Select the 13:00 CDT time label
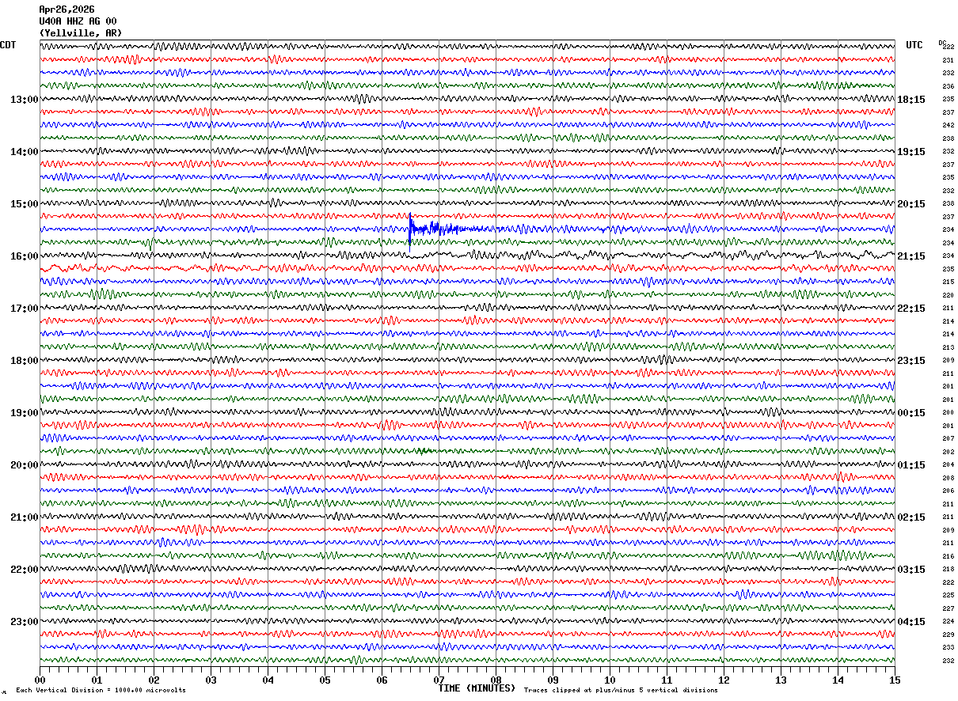Screen dimensions: 958x701 tap(24, 100)
